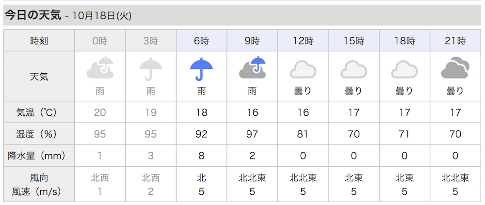Click the 0時 rain cloud umbrella icon
485x205 pixels.
pos(100,68)
